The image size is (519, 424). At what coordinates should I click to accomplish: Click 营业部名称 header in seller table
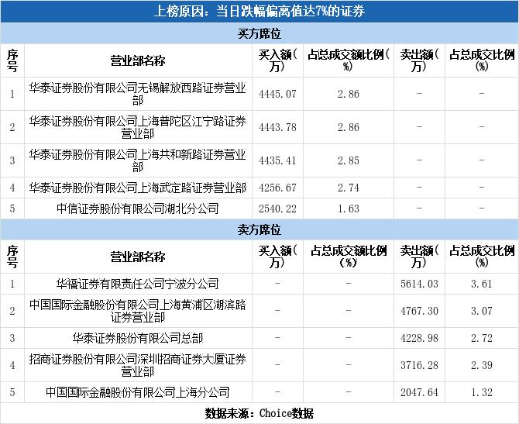[x=138, y=257]
